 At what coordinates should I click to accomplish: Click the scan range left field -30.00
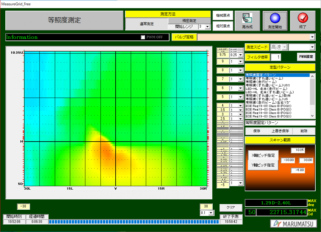(x=288, y=160)
